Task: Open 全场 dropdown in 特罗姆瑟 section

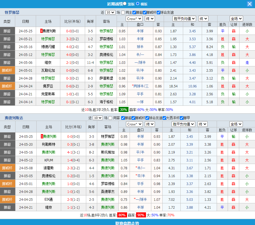Action: click(236, 19)
